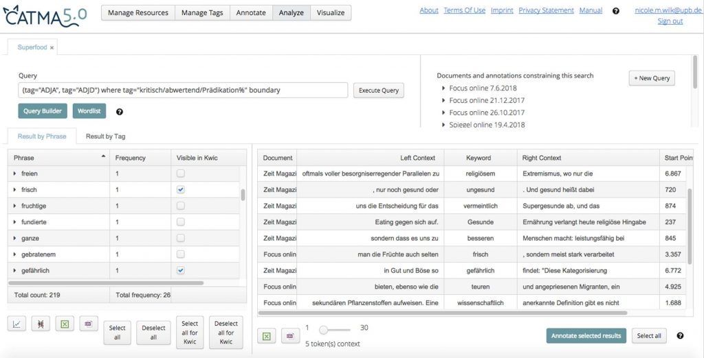Viewport: 704px width, 358px height.
Task: Open the Query Builder
Action: coord(43,111)
